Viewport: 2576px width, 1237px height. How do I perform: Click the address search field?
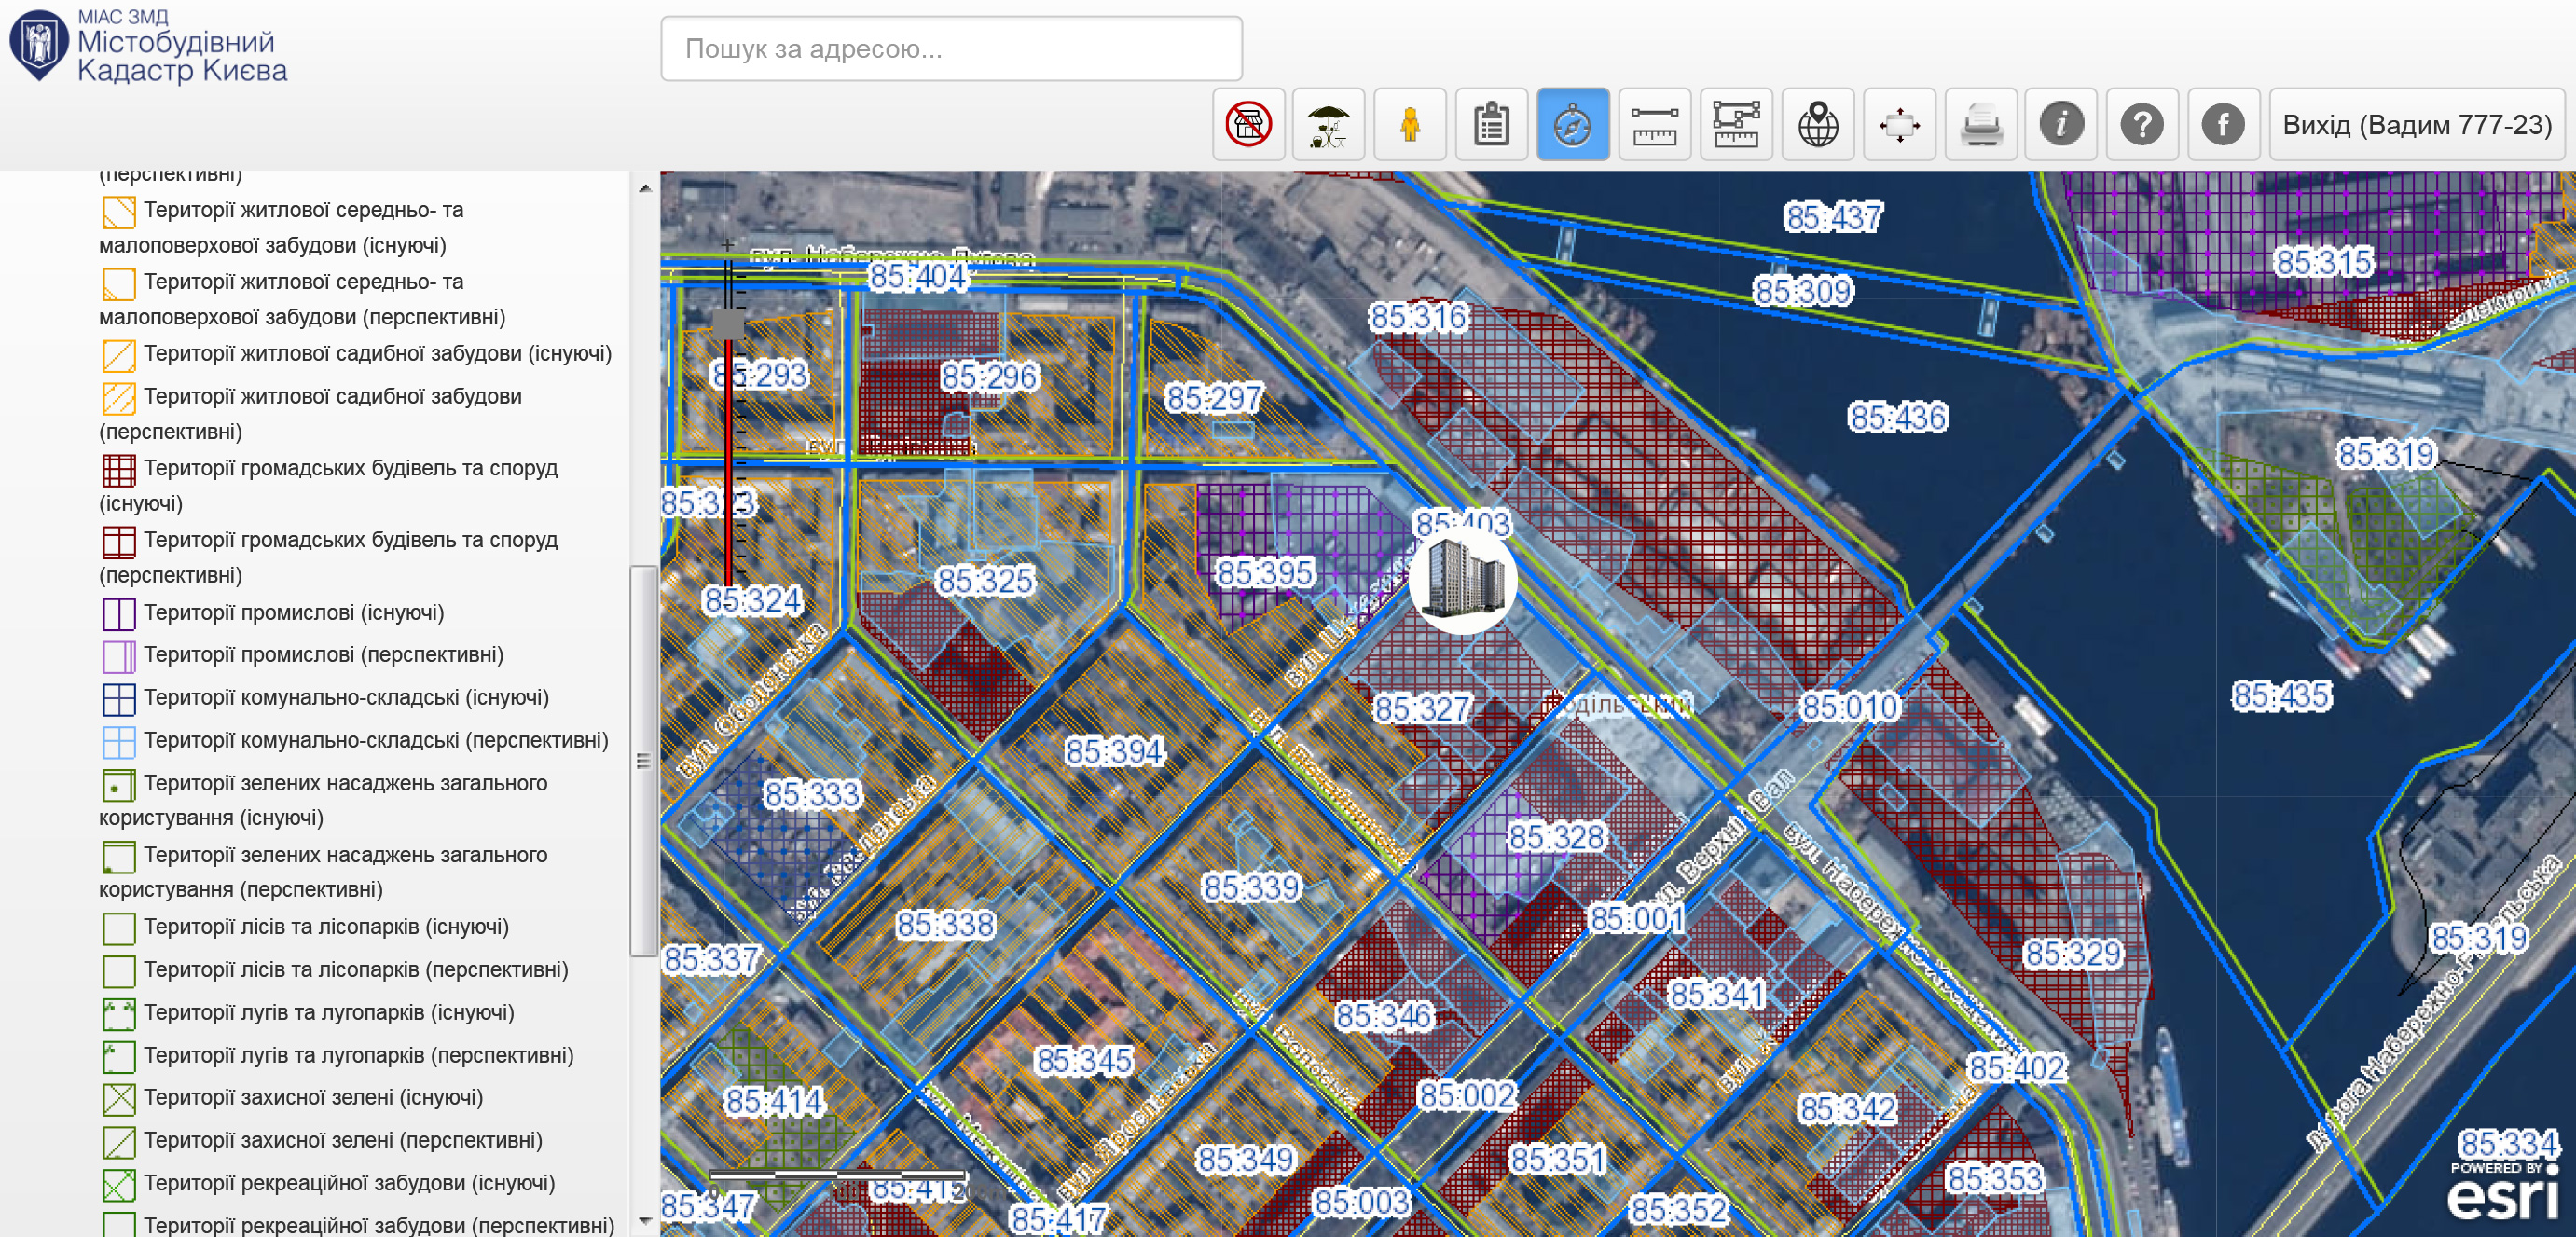tap(951, 48)
